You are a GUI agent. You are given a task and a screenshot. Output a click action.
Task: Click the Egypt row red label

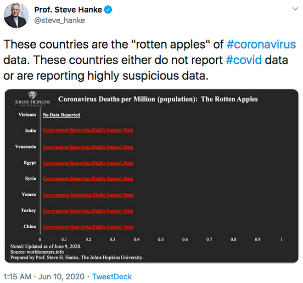click(x=88, y=163)
